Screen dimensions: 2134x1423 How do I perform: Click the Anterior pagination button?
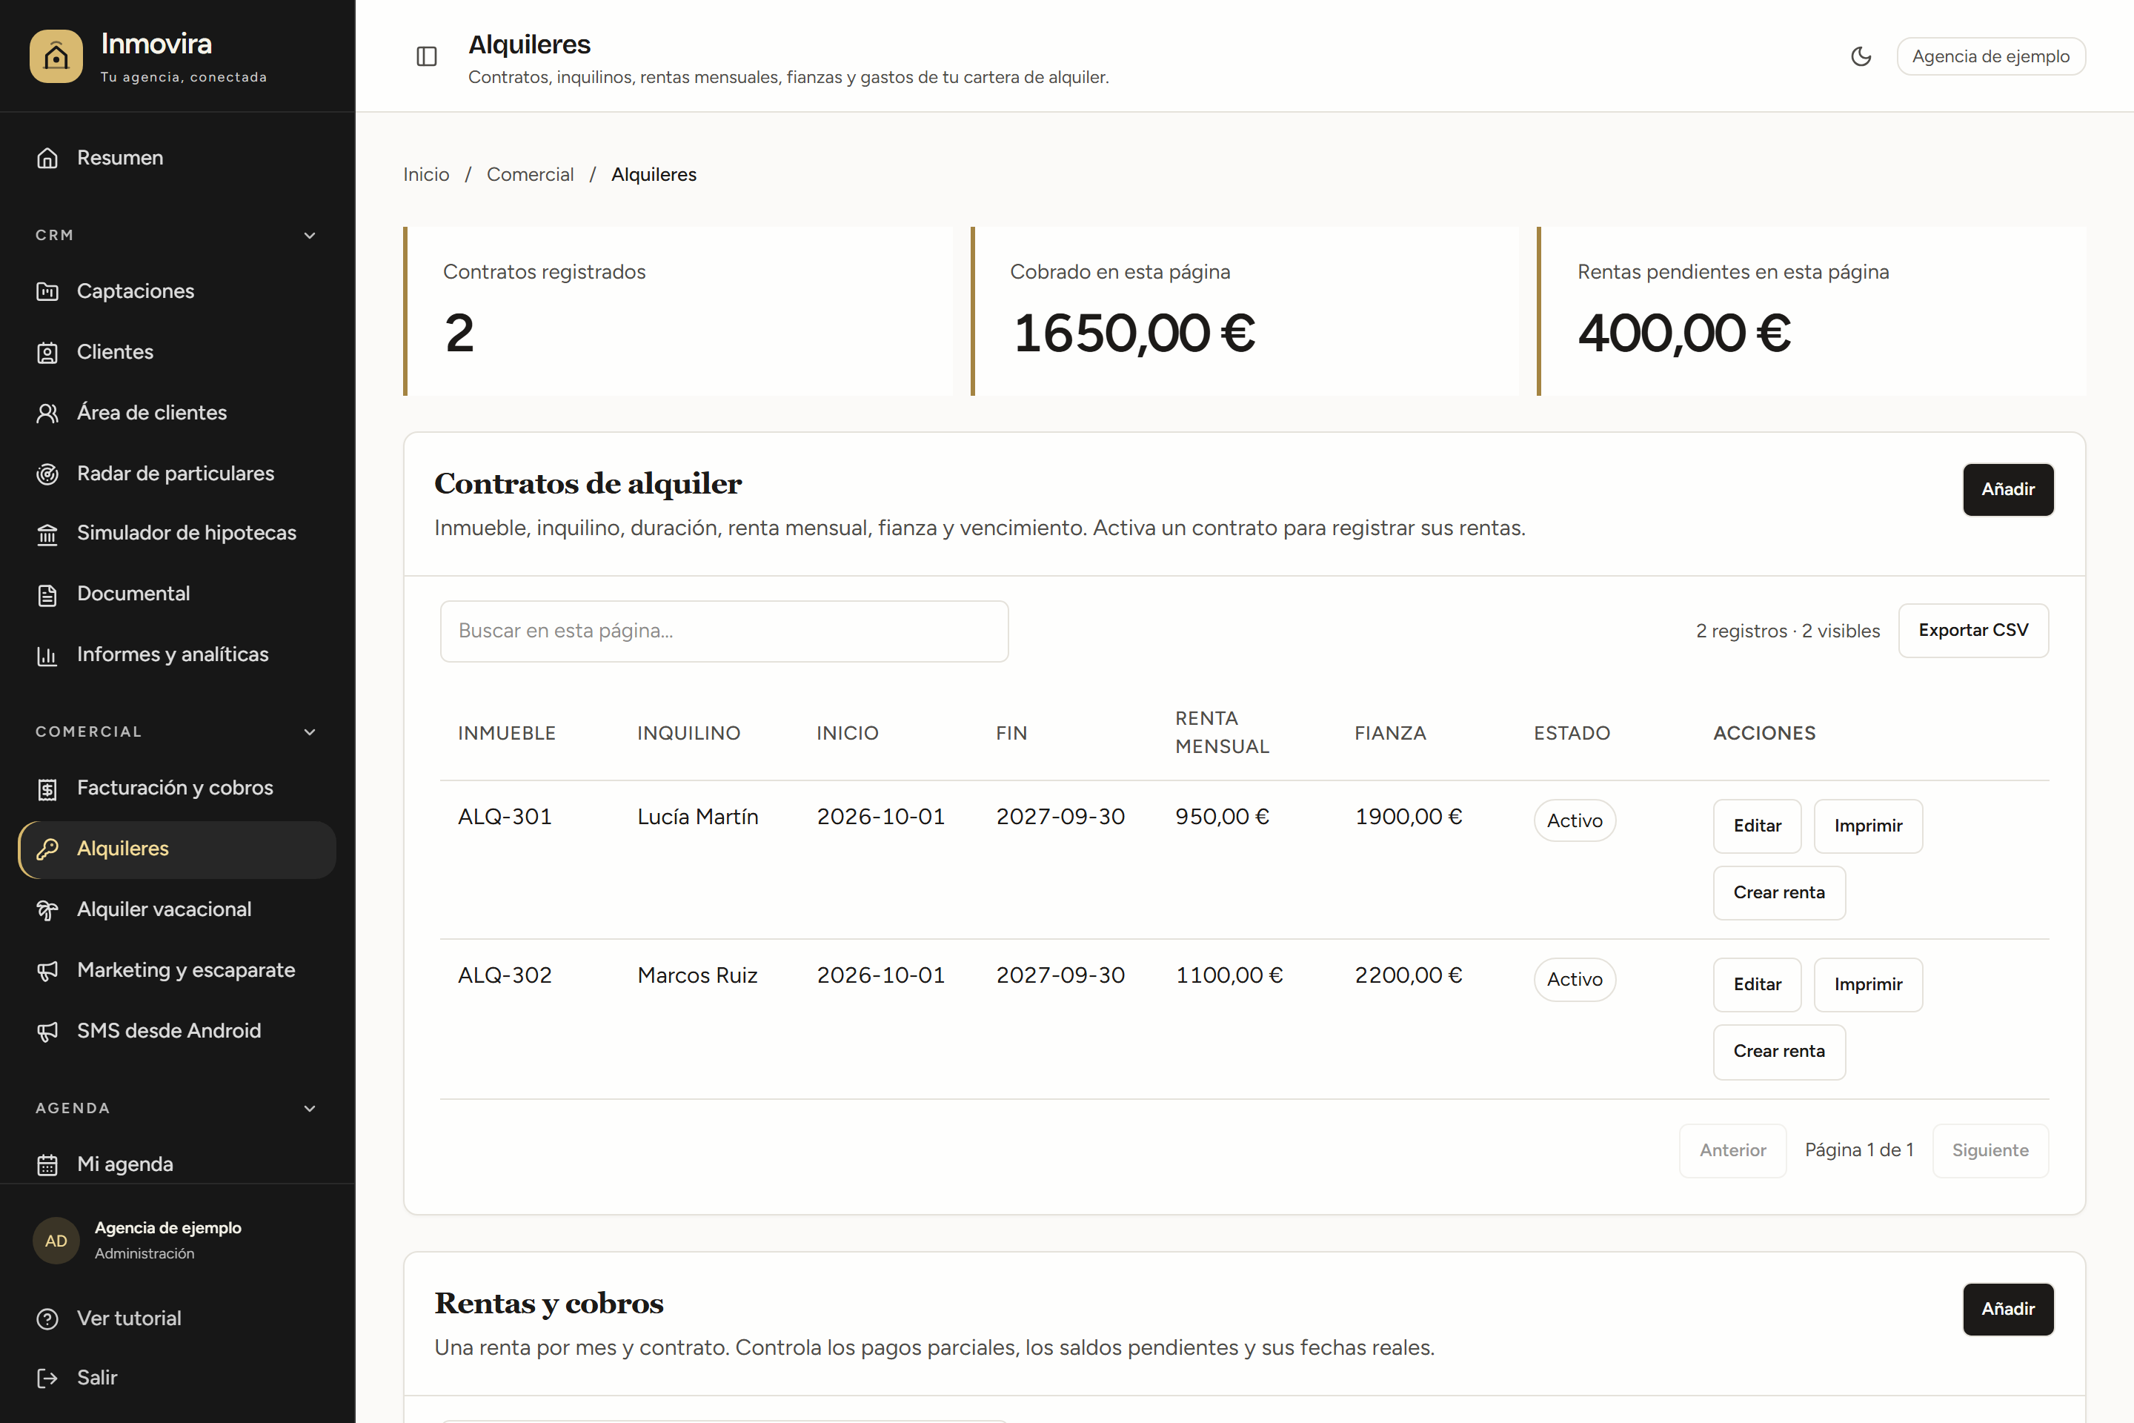(x=1732, y=1151)
